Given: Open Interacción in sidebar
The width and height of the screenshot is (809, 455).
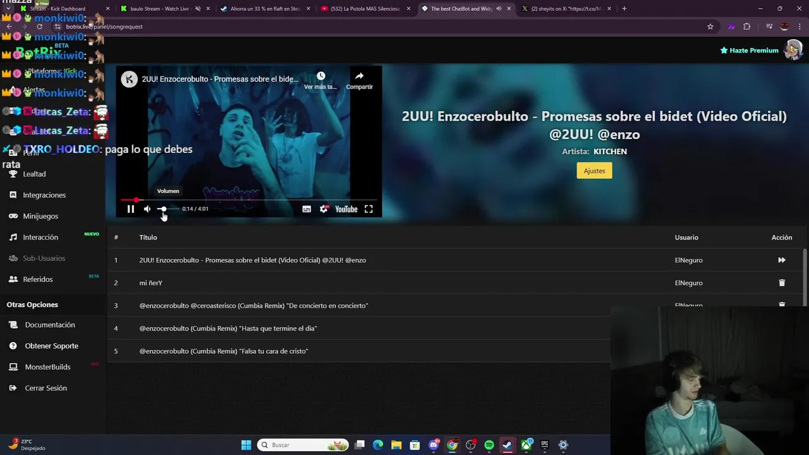Looking at the screenshot, I should pyautogui.click(x=40, y=237).
